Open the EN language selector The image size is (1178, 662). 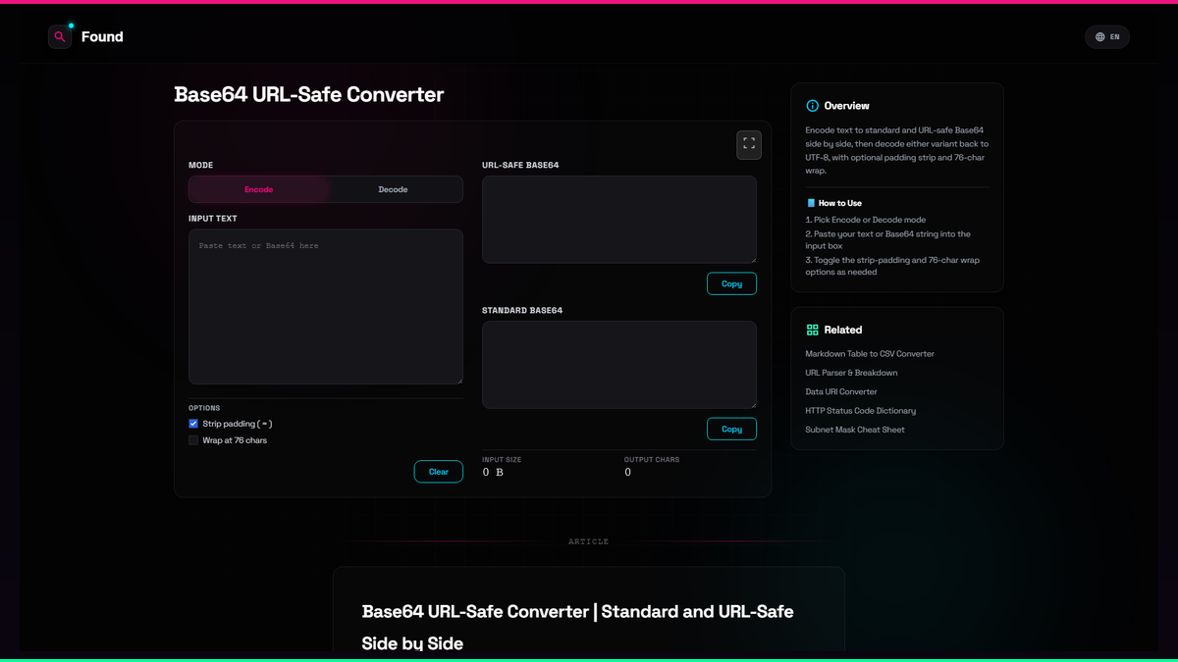coord(1107,37)
